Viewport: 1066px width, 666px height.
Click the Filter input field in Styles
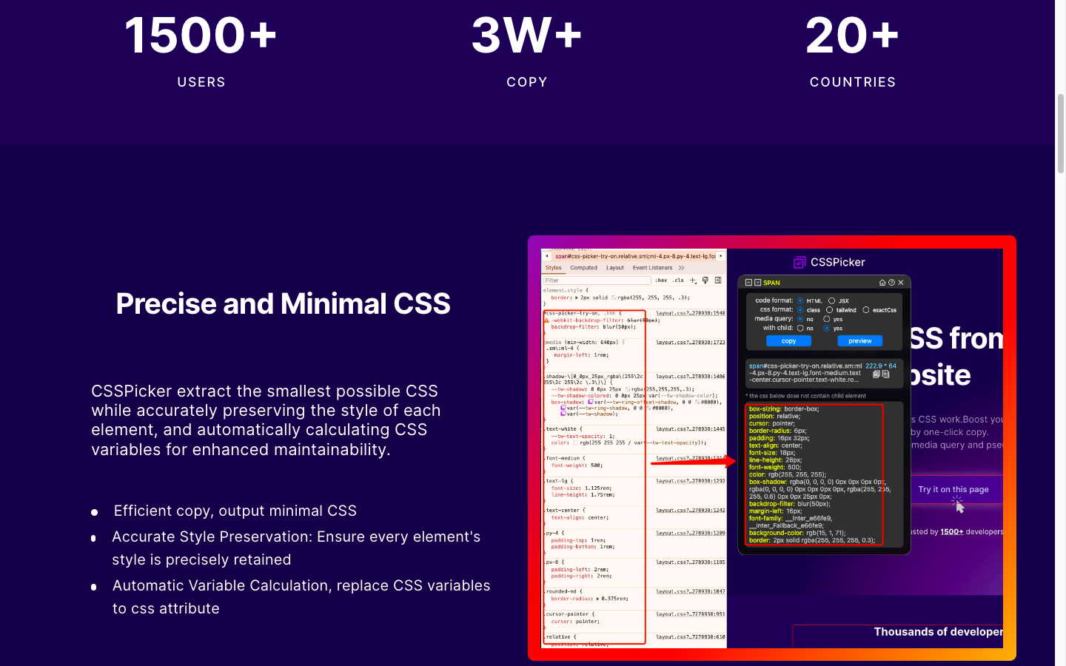pos(597,280)
